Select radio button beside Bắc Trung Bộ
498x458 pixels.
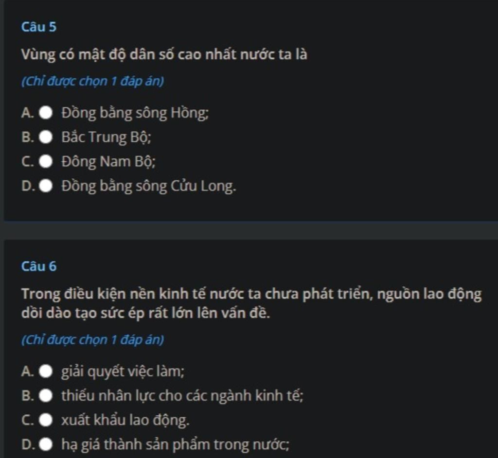46,137
